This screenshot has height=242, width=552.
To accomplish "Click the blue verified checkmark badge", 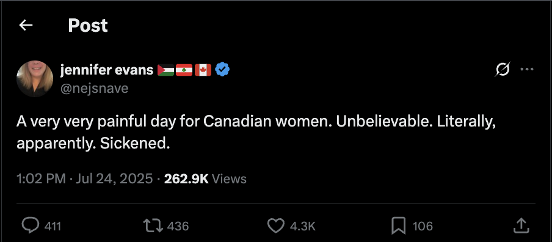I will click(222, 70).
